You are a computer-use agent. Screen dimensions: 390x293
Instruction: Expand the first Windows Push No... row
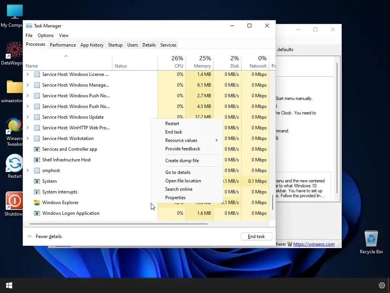tap(27, 96)
